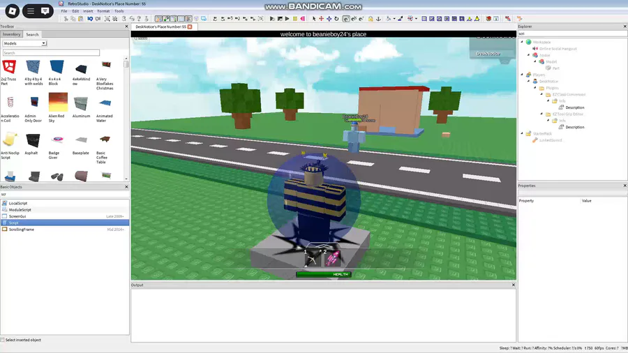Click the Material tool icon
628x353 pixels.
point(389,19)
